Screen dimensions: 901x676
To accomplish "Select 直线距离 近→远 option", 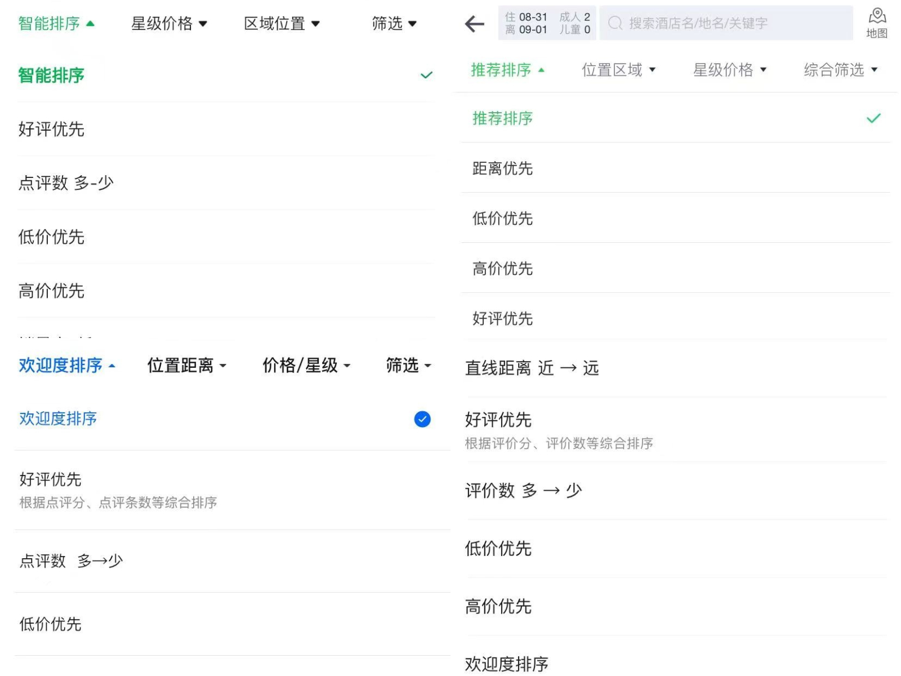I will [x=532, y=368].
